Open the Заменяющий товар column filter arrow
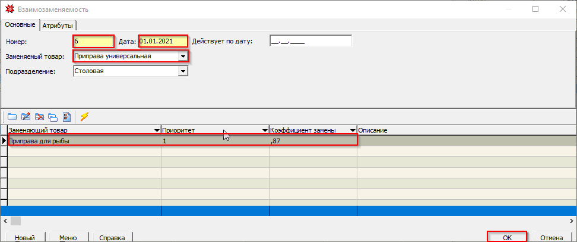The height and width of the screenshot is (242, 577). (156, 130)
